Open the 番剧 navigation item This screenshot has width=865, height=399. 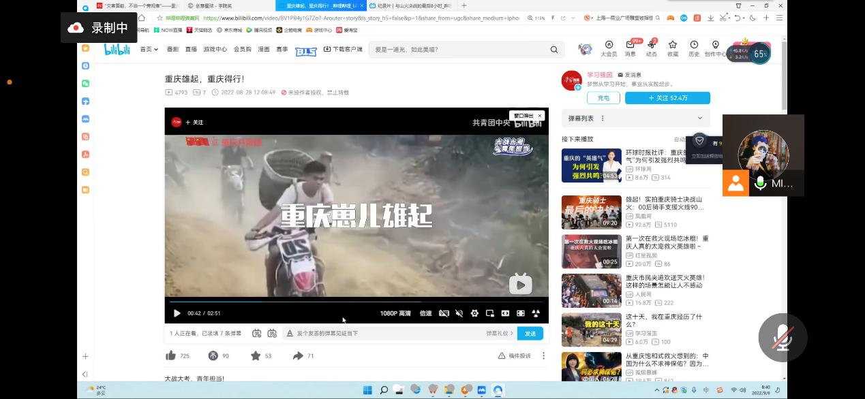pyautogui.click(x=172, y=49)
